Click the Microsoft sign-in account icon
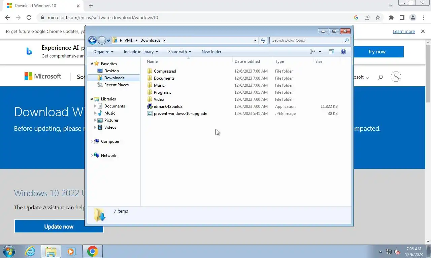 [396, 77]
